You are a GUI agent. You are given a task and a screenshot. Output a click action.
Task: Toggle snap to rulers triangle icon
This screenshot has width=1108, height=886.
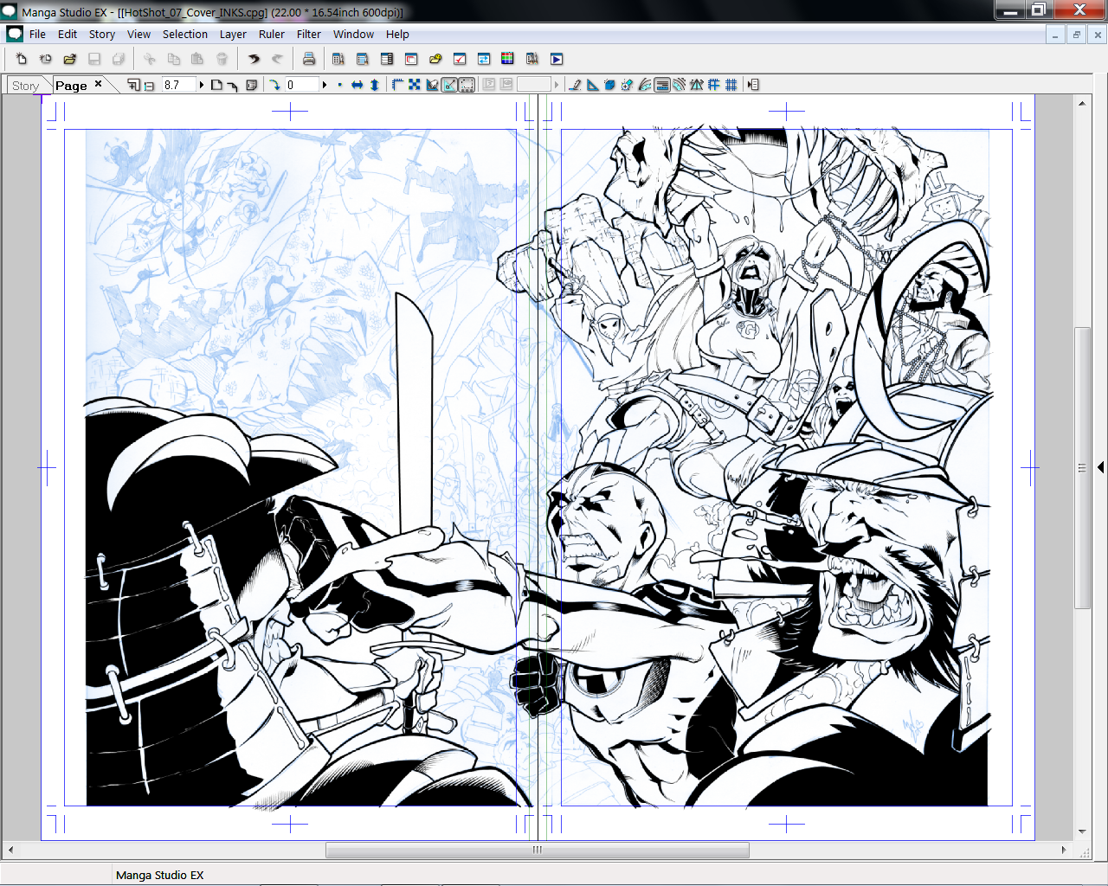click(592, 85)
